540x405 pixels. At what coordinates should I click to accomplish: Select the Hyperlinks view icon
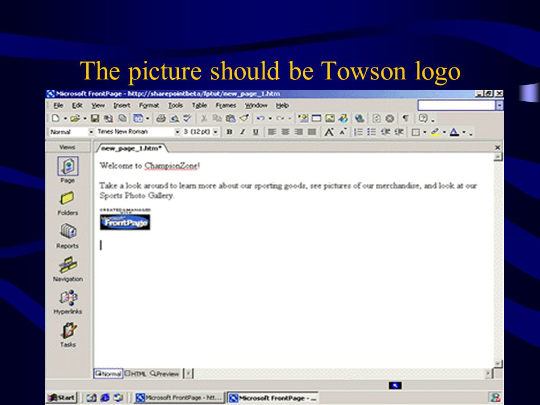68,298
